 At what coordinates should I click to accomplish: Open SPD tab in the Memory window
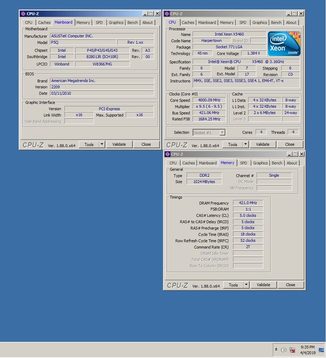(243, 163)
